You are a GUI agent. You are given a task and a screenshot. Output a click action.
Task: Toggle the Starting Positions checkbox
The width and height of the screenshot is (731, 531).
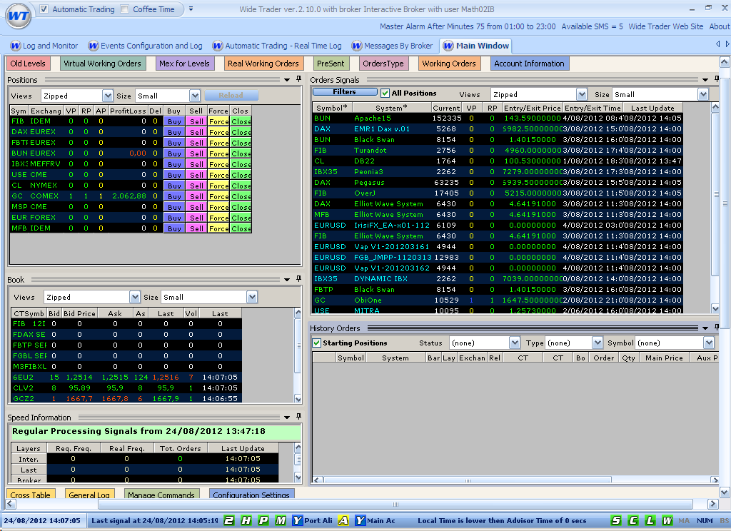point(316,343)
